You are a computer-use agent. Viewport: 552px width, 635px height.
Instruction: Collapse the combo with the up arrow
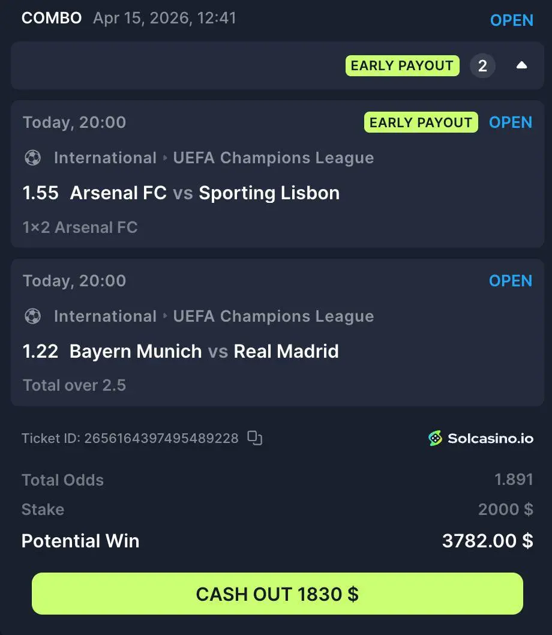[x=521, y=65]
